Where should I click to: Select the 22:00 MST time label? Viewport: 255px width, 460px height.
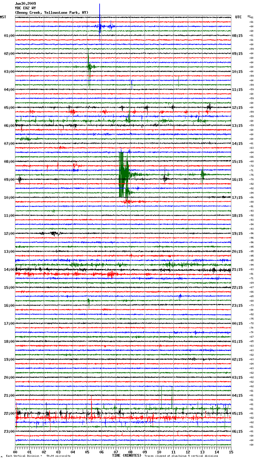click(x=9, y=414)
